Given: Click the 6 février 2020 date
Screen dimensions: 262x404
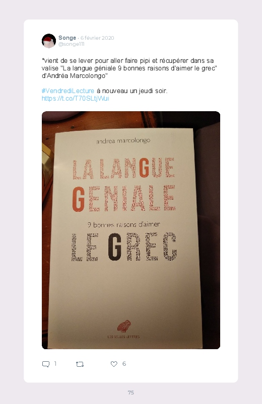Looking at the screenshot, I should [97, 38].
